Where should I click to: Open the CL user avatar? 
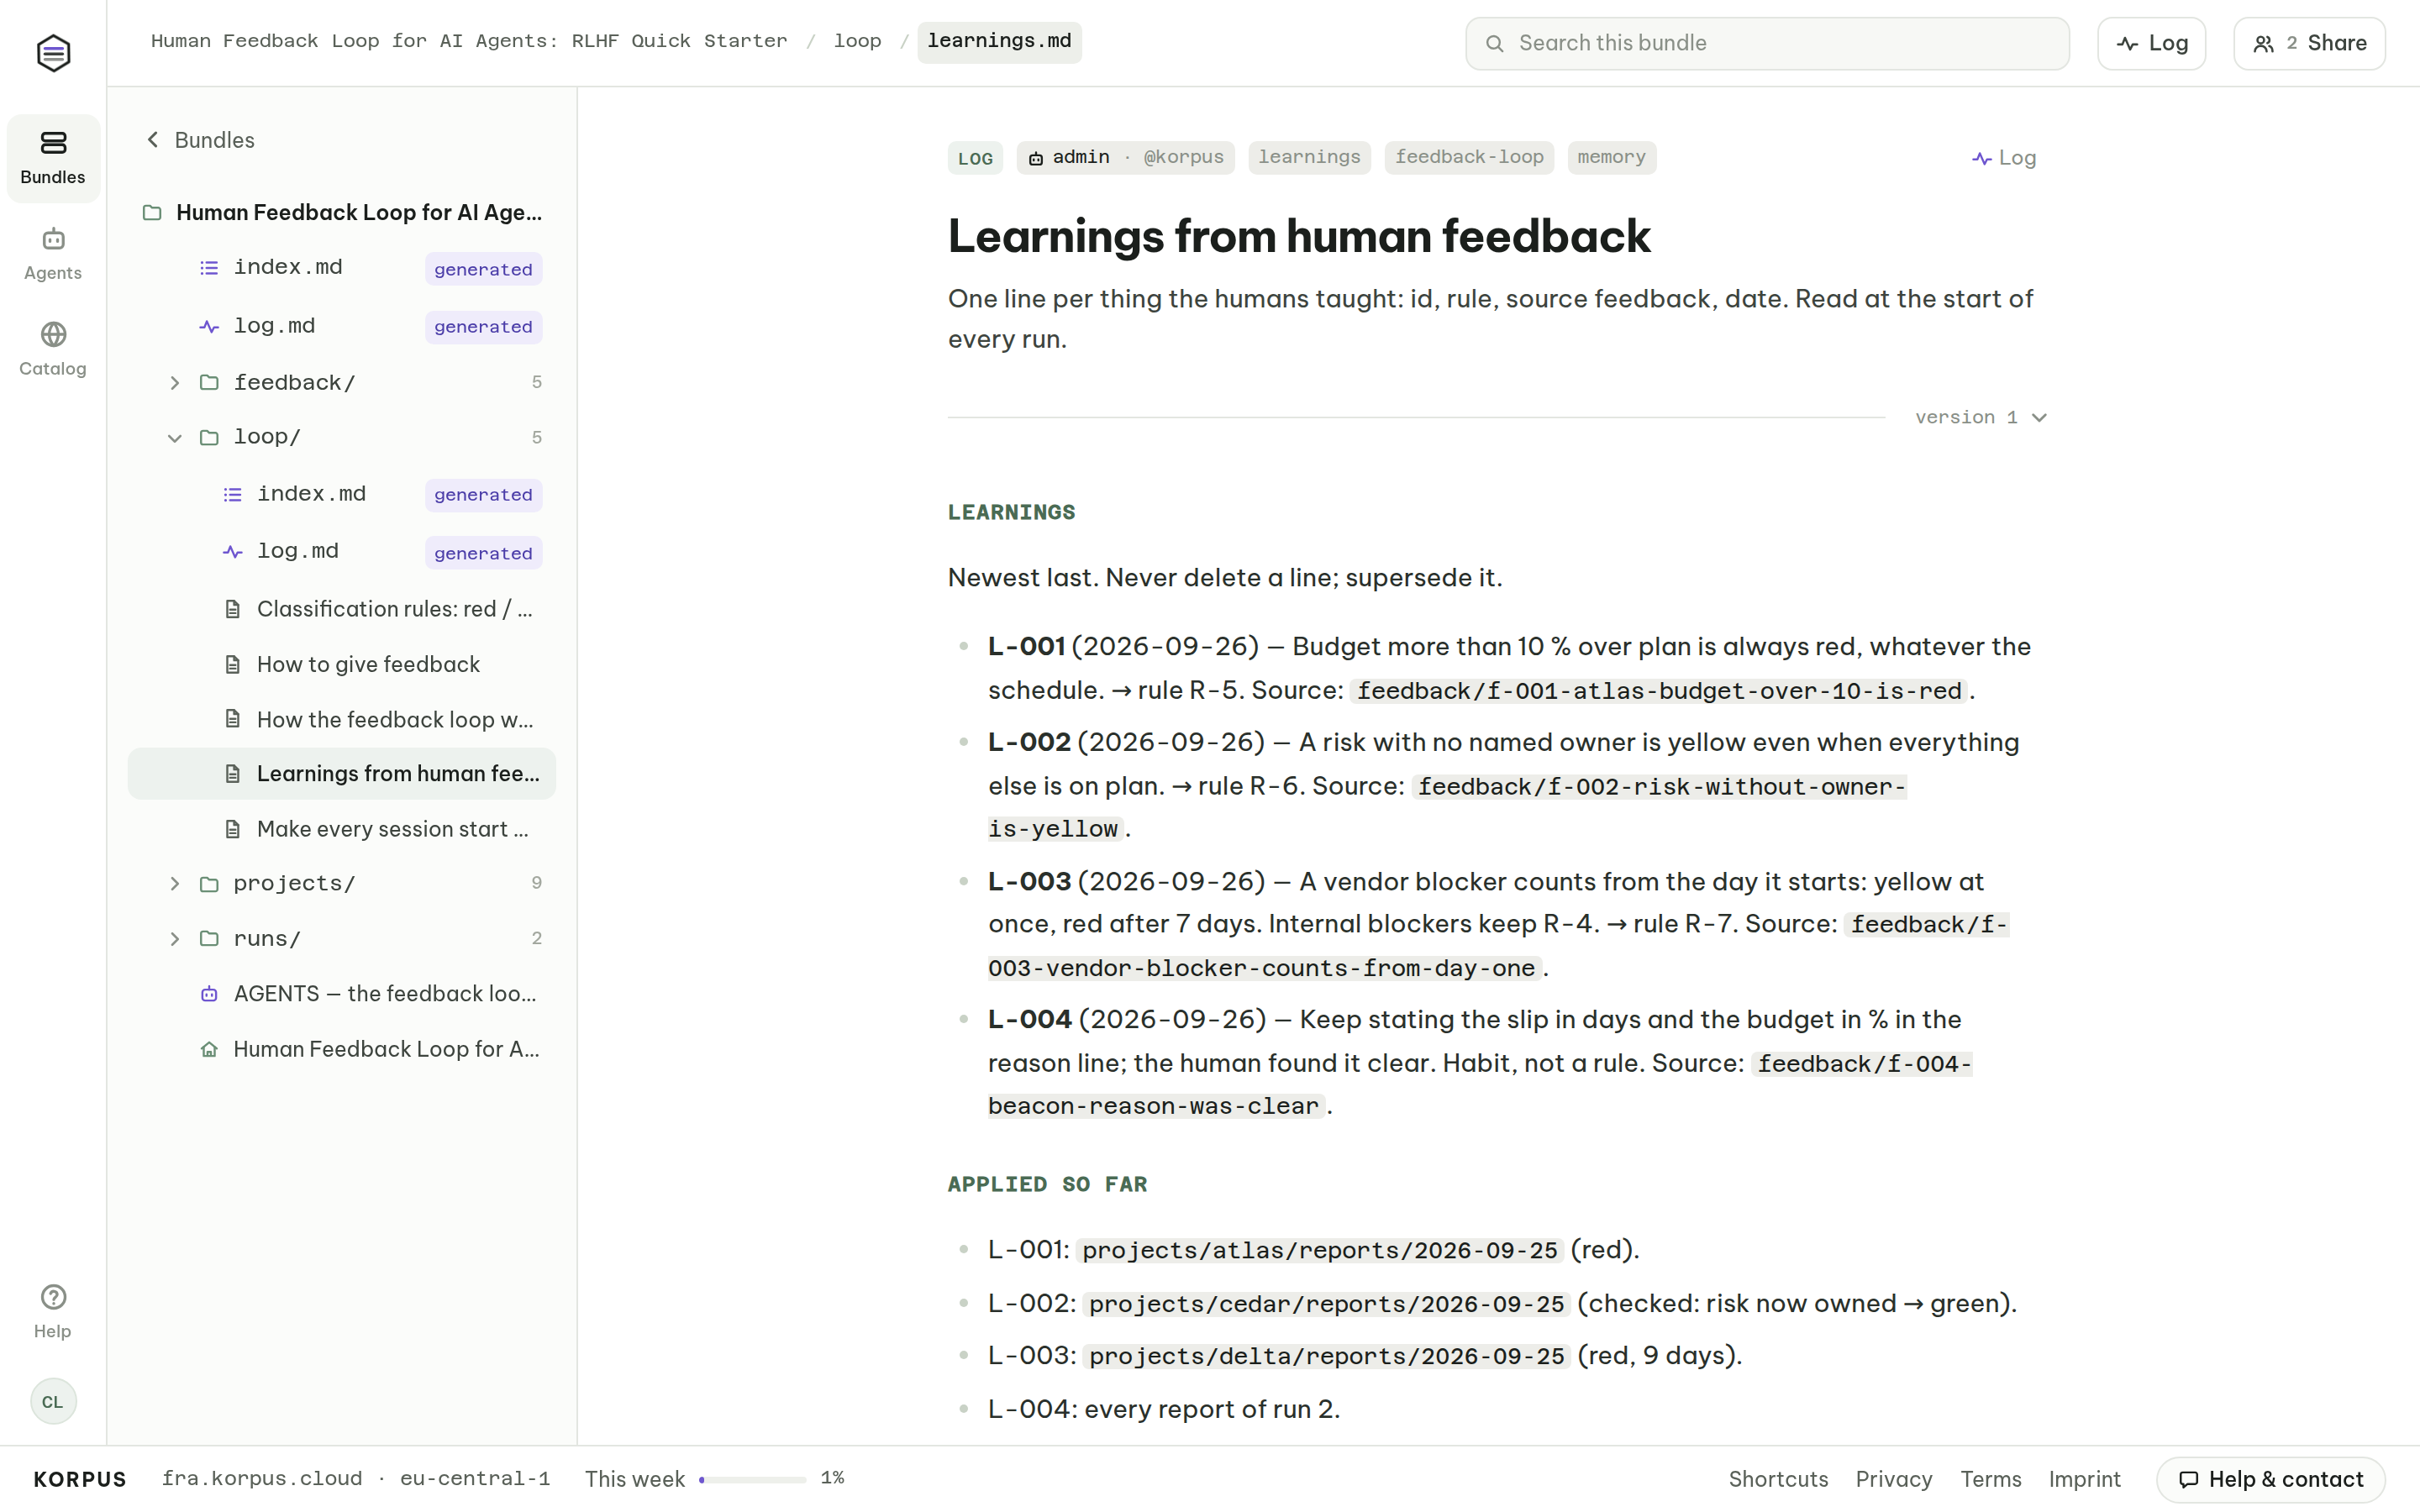(x=53, y=1401)
